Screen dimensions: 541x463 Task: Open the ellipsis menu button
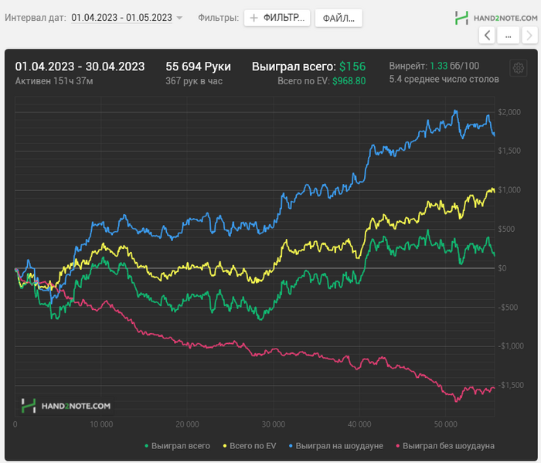click(x=509, y=36)
